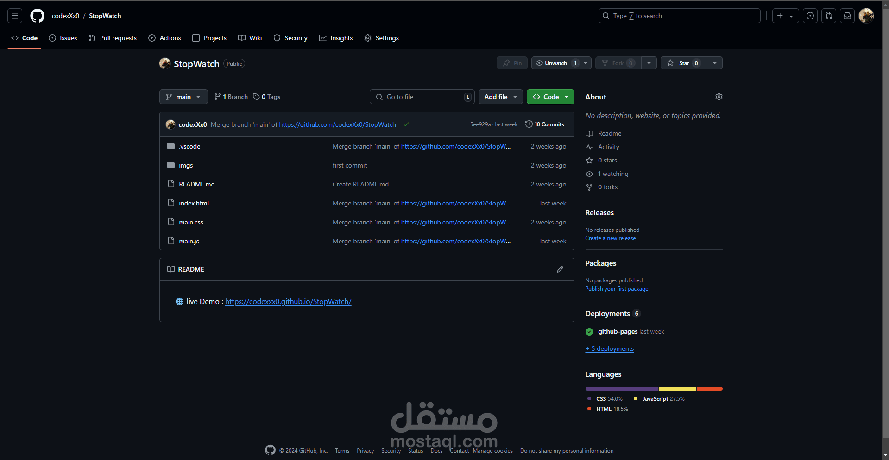Go to the Wiki tab
The width and height of the screenshot is (889, 460).
250,38
